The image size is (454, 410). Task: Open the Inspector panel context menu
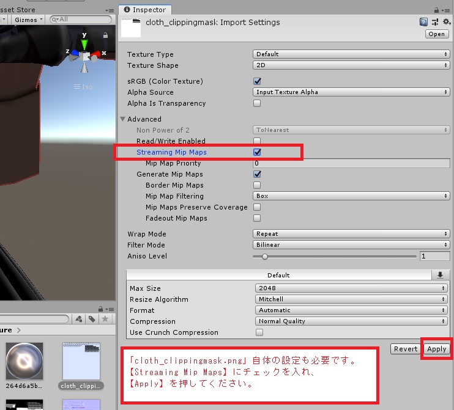click(447, 10)
